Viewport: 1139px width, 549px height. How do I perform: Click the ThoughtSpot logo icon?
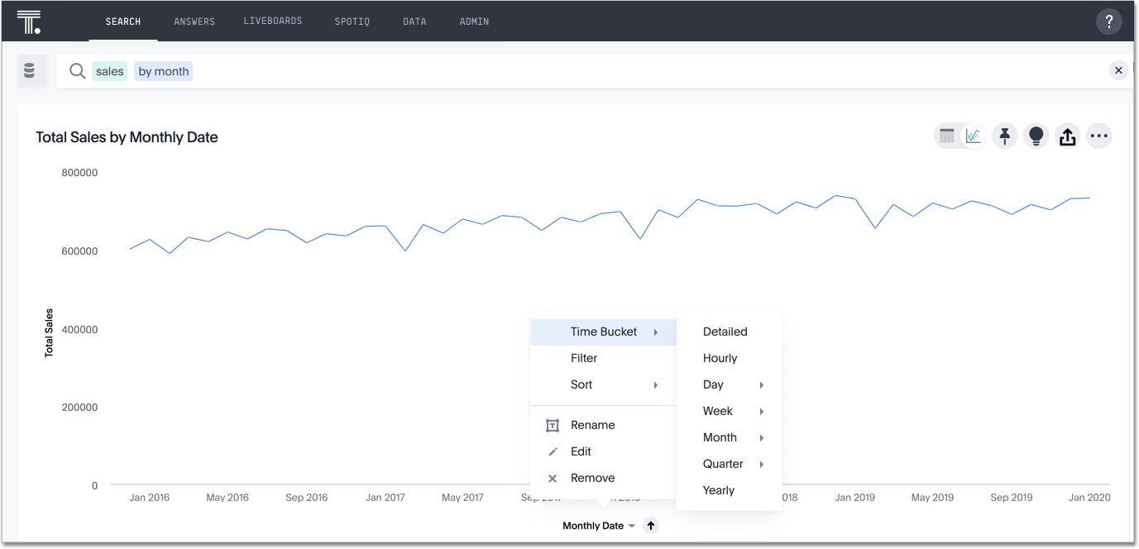29,21
